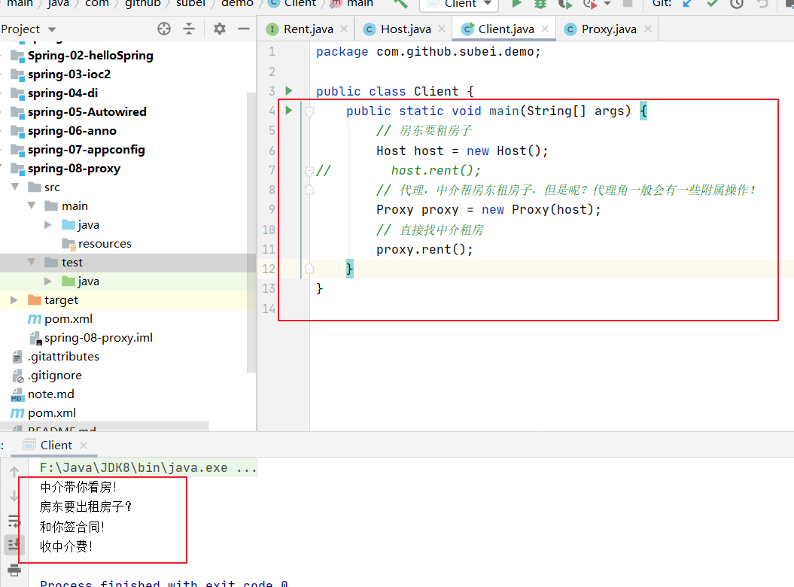Click the locate current file crosshair icon
Image resolution: width=794 pixels, height=587 pixels.
(x=164, y=29)
